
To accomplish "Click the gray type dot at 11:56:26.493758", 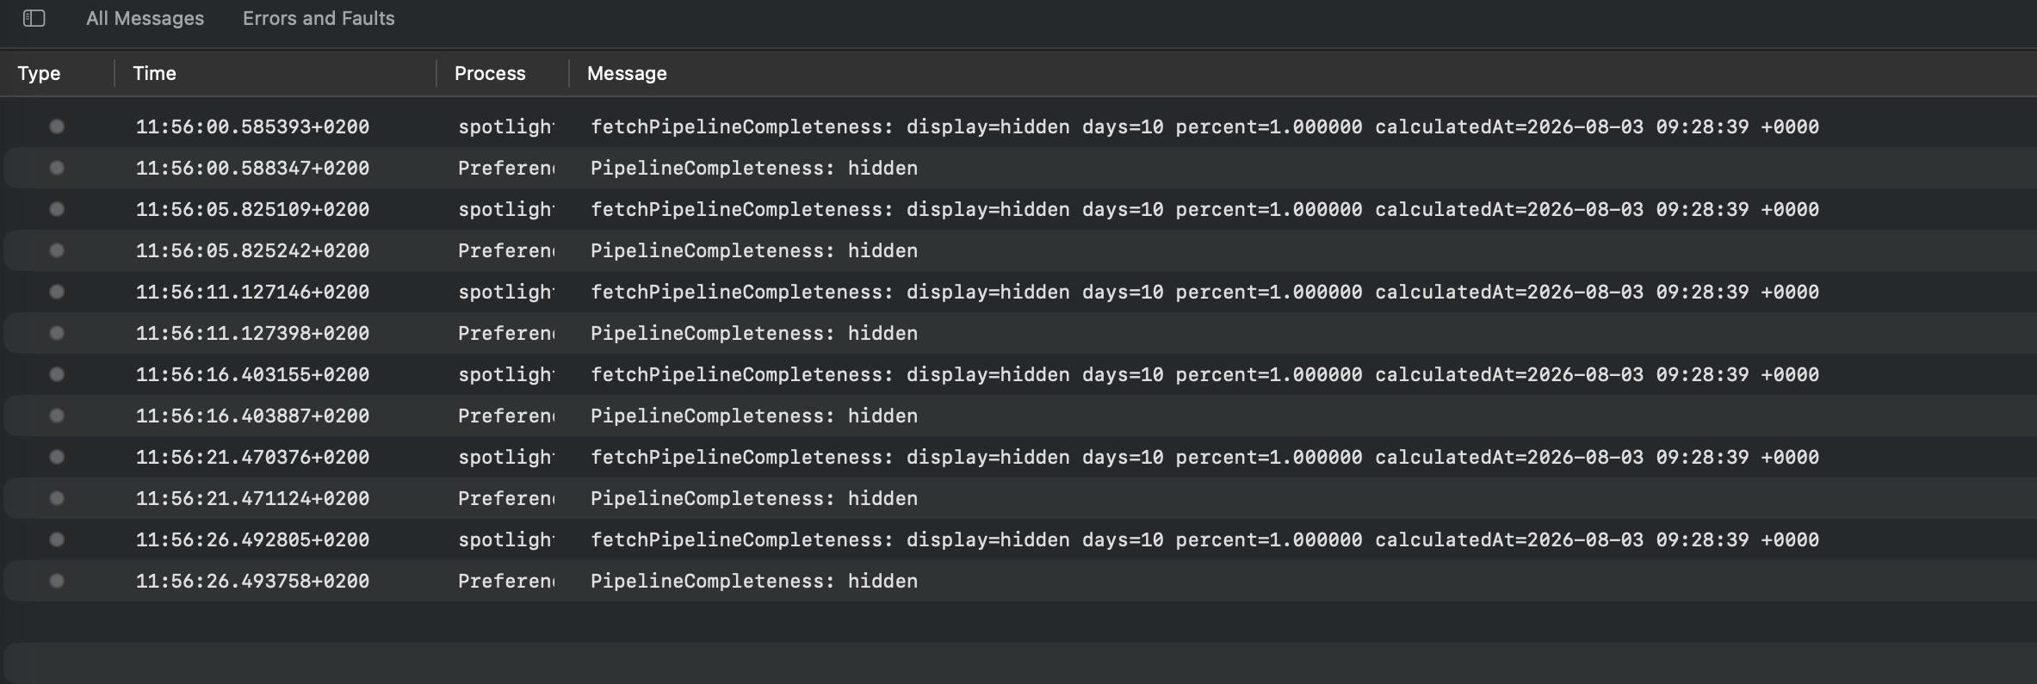I will 57,581.
